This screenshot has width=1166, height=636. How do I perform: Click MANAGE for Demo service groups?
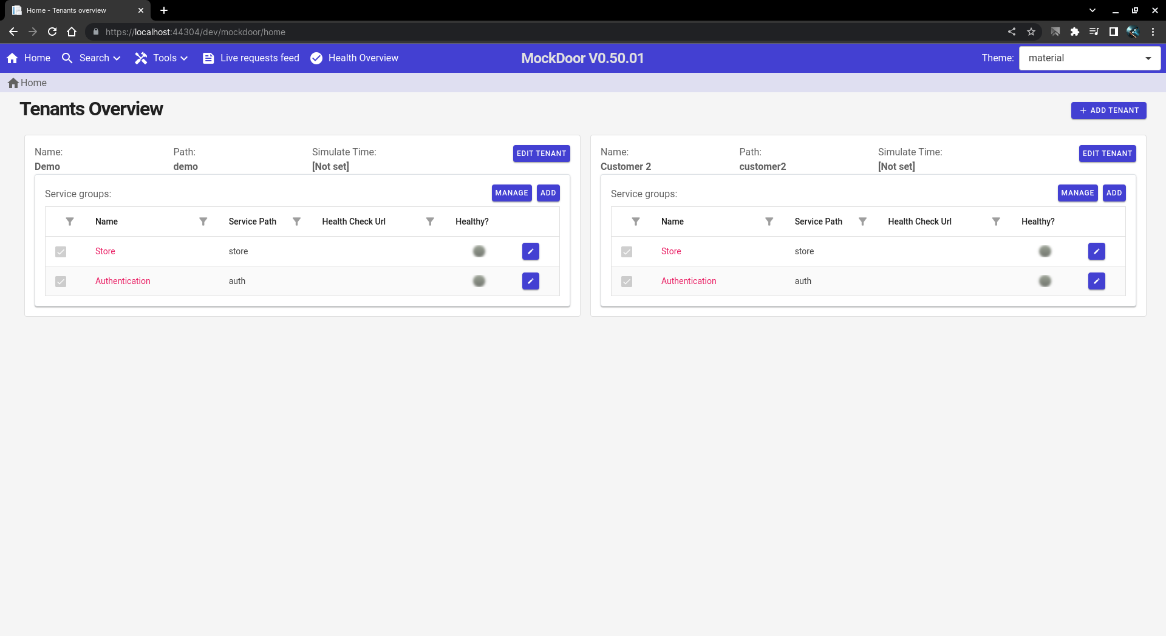pos(512,193)
